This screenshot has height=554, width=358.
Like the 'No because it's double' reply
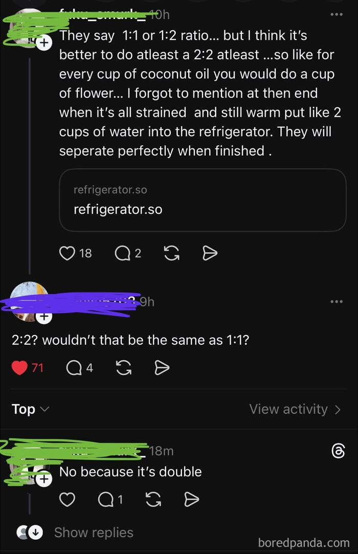point(67,499)
